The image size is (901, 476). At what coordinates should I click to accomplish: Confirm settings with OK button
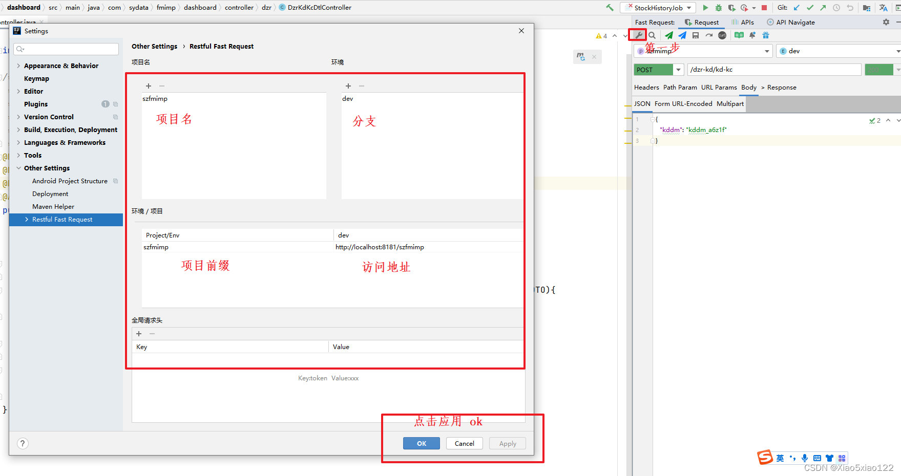422,443
